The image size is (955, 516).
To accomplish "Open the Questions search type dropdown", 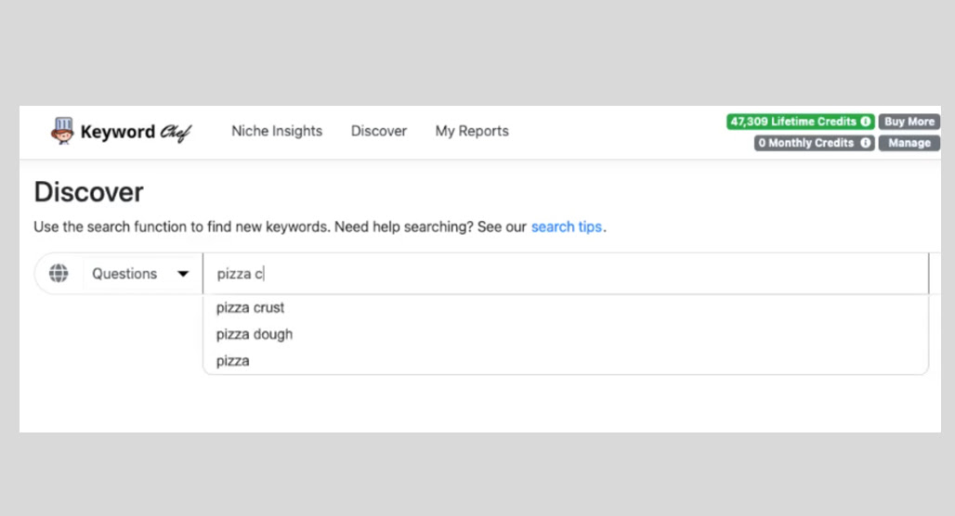I will click(x=139, y=274).
